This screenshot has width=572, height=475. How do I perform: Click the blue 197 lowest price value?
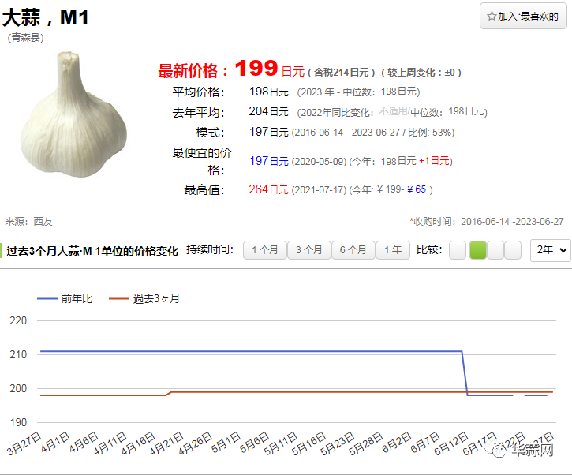click(258, 161)
